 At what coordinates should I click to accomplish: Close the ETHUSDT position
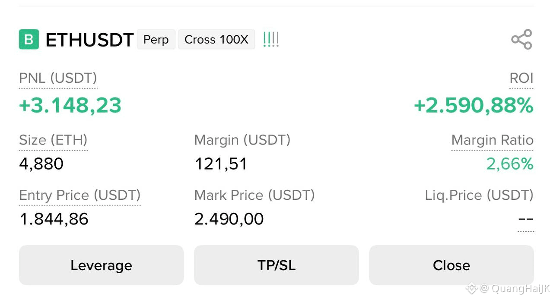pyautogui.click(x=451, y=265)
